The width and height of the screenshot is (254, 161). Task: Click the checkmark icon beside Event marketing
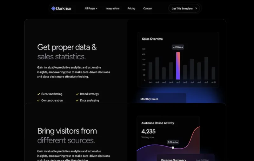pos(38,94)
